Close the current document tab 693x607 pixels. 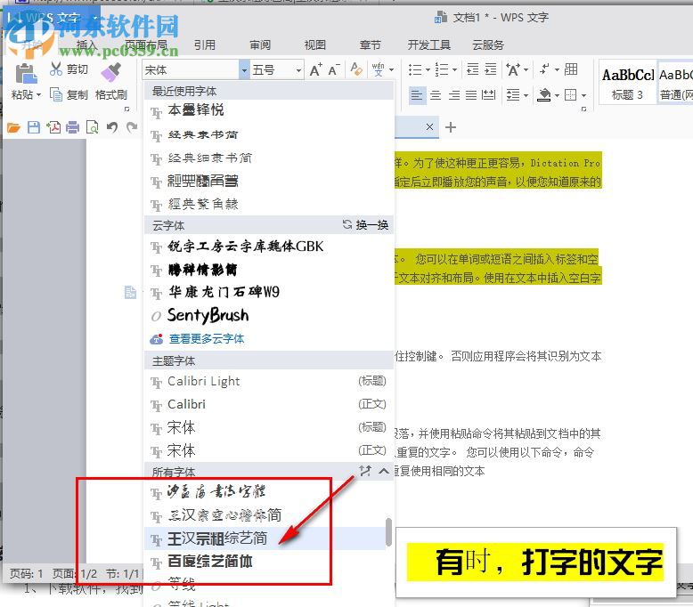coord(429,127)
